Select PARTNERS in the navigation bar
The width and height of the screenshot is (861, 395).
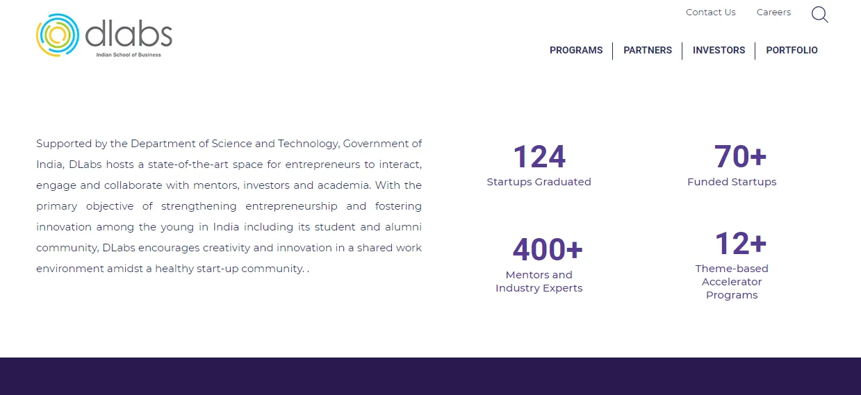pos(648,51)
